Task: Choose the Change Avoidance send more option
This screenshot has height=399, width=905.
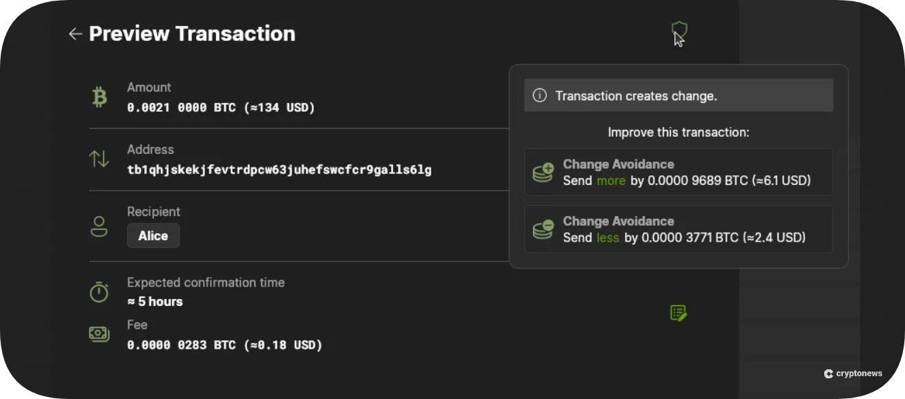Action: click(679, 172)
